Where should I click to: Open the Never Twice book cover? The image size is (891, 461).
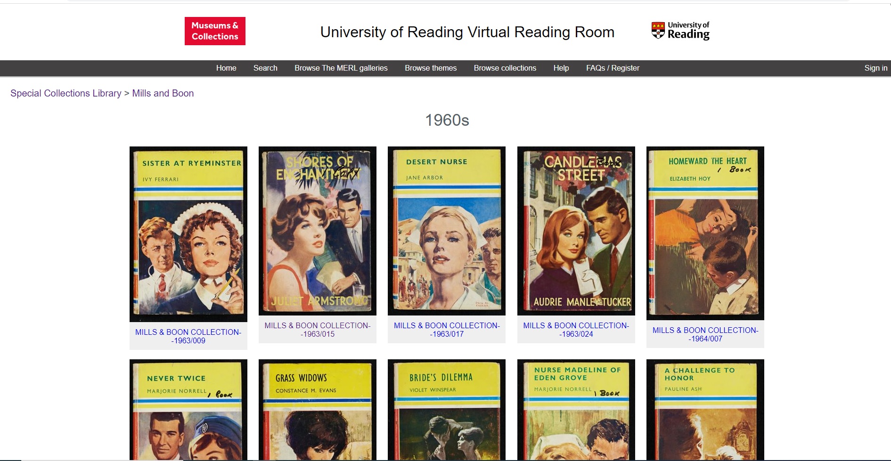(x=188, y=410)
